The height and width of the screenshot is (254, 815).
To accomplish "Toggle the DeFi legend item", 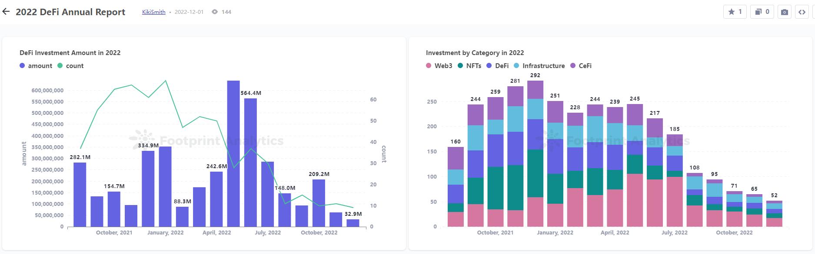I will 497,66.
